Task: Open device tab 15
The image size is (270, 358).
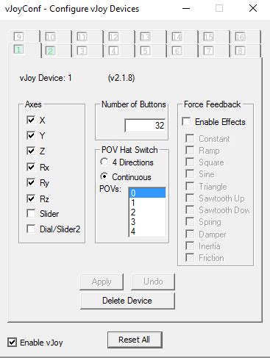Action: coord(214,37)
